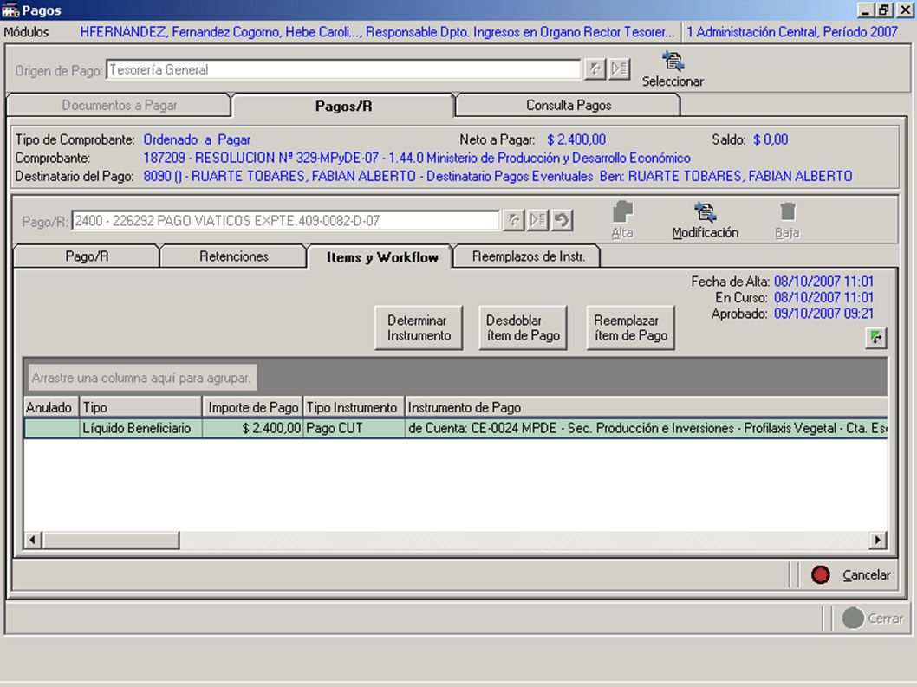Image resolution: width=917 pixels, height=687 pixels.
Task: Click the Aprobado 09/10/2007 09:21 value
Action: click(823, 314)
